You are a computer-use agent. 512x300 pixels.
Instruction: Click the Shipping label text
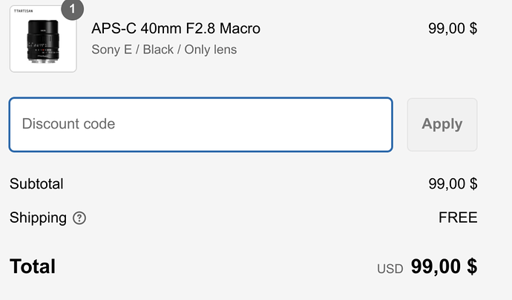click(x=38, y=218)
